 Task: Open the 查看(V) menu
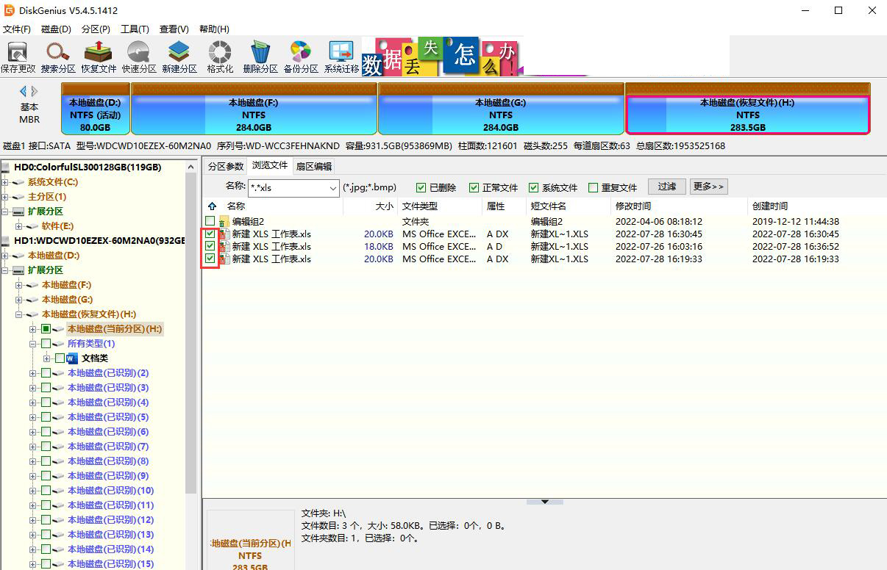point(174,29)
